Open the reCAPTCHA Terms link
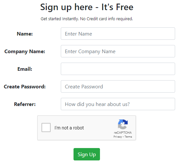 (128, 137)
